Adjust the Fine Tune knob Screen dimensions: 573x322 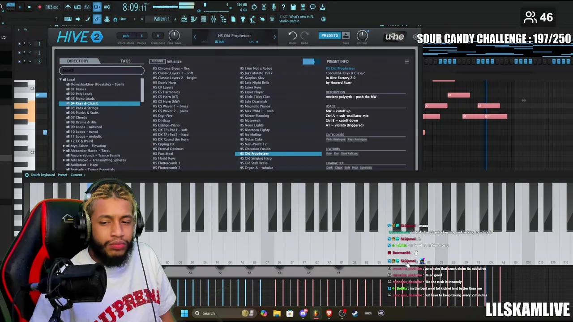[x=174, y=36]
